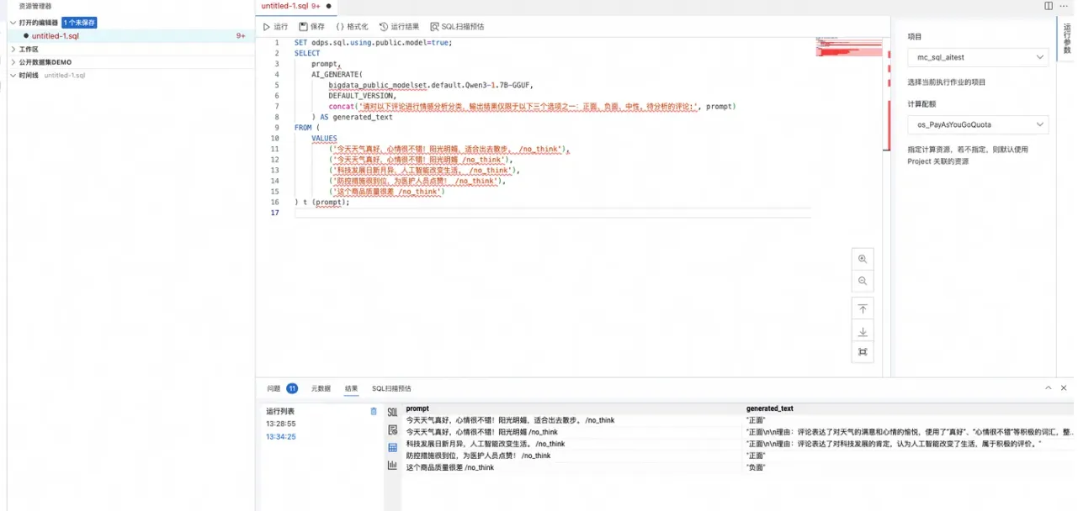The height and width of the screenshot is (511, 1078).
Task: Click the prompt column header
Action: point(417,408)
